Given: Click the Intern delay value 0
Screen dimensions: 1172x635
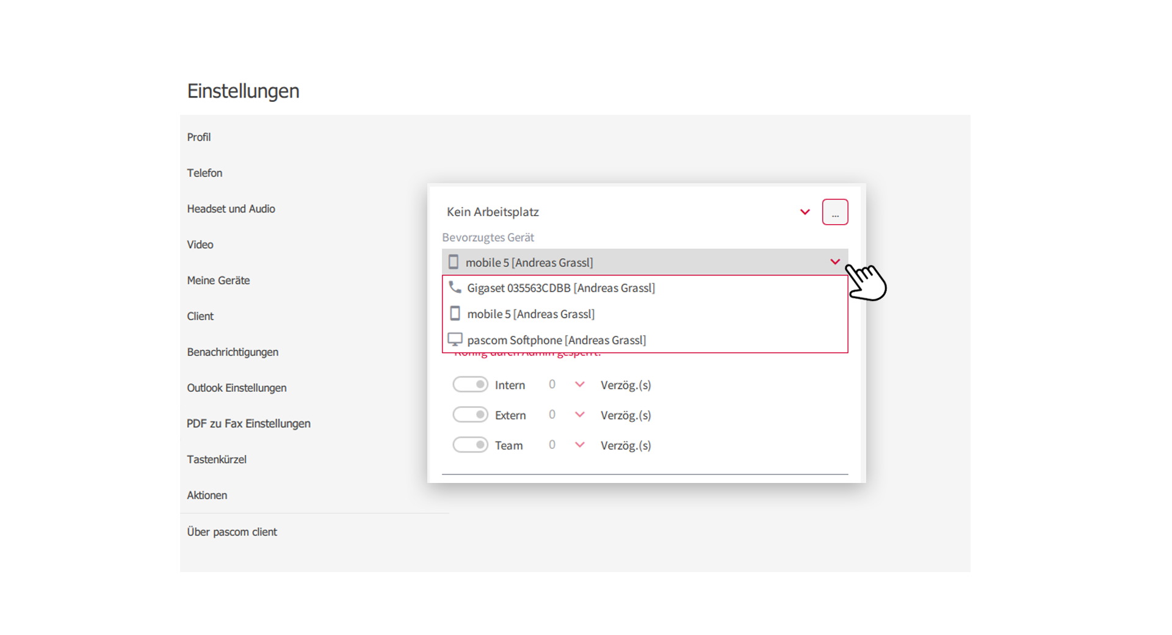Looking at the screenshot, I should (x=552, y=384).
